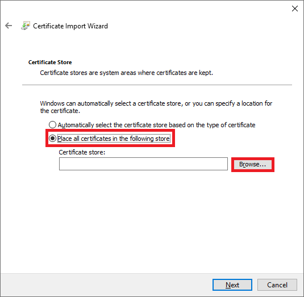Image resolution: width=304 pixels, height=297 pixels.
Task: Close the wizard window with X
Action: (295, 9)
